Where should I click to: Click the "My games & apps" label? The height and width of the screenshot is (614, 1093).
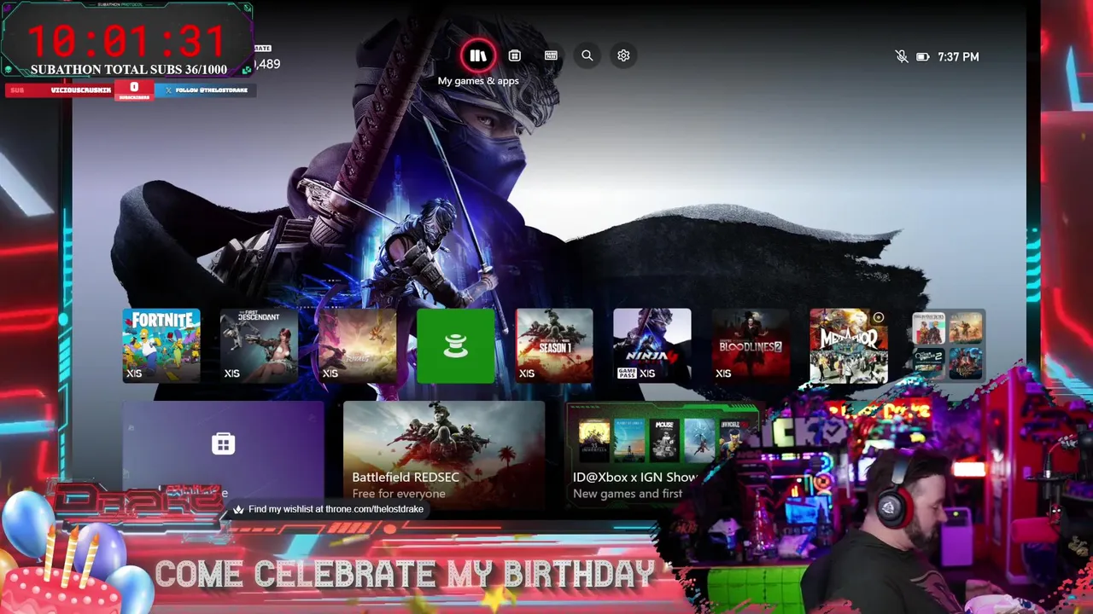click(x=478, y=81)
